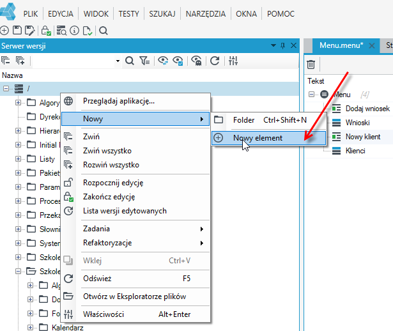This screenshot has width=393, height=331.
Task: Click the information circle icon
Action: point(74,31)
